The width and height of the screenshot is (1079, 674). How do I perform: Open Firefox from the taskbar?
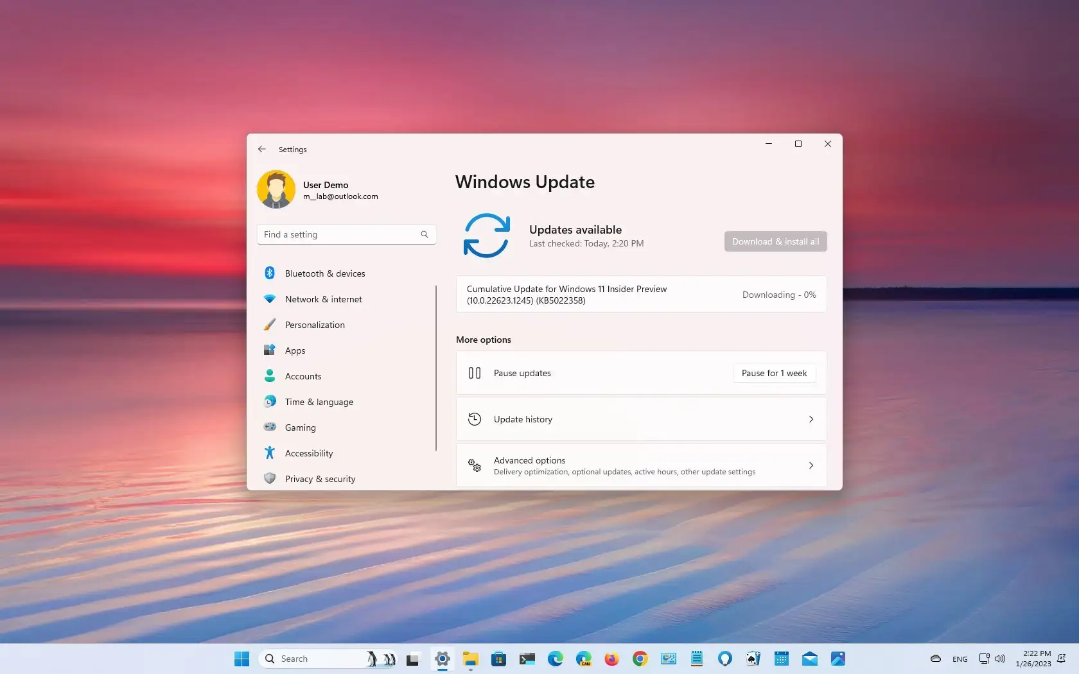[x=611, y=659]
